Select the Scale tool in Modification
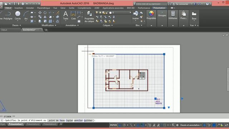Screen dimensions: 229x129 45,21
